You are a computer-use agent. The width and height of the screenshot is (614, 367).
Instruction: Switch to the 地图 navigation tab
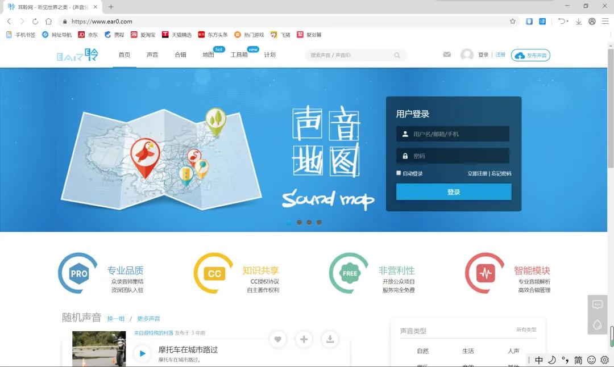tap(209, 55)
